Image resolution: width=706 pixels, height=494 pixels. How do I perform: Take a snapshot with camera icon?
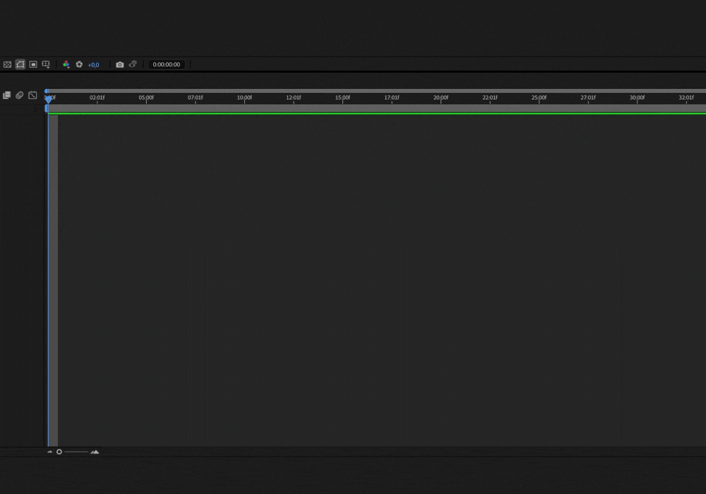pos(119,64)
